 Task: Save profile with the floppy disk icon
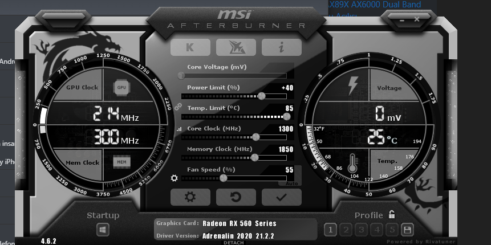tap(407, 230)
